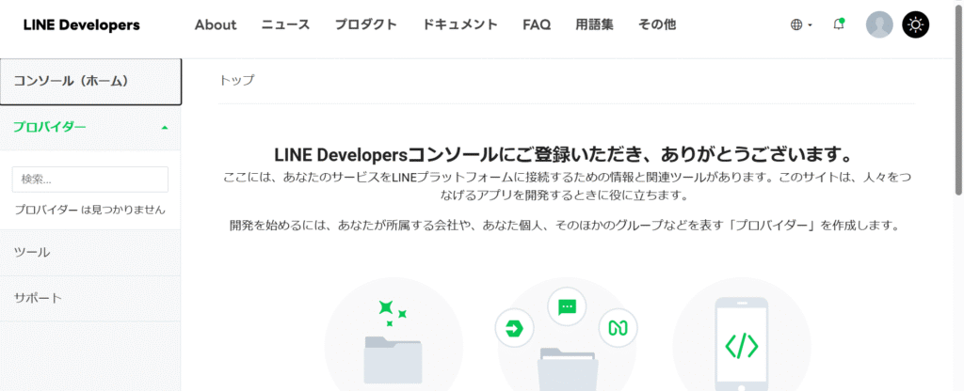The image size is (964, 391).
Task: Open the About menu
Action: pyautogui.click(x=216, y=25)
